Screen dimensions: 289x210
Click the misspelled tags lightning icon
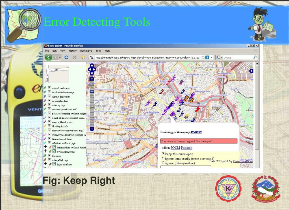pyautogui.click(x=45, y=160)
